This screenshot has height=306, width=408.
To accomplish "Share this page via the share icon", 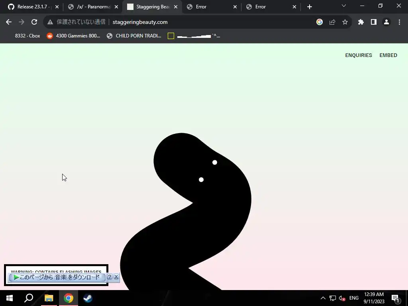I will point(332,22).
